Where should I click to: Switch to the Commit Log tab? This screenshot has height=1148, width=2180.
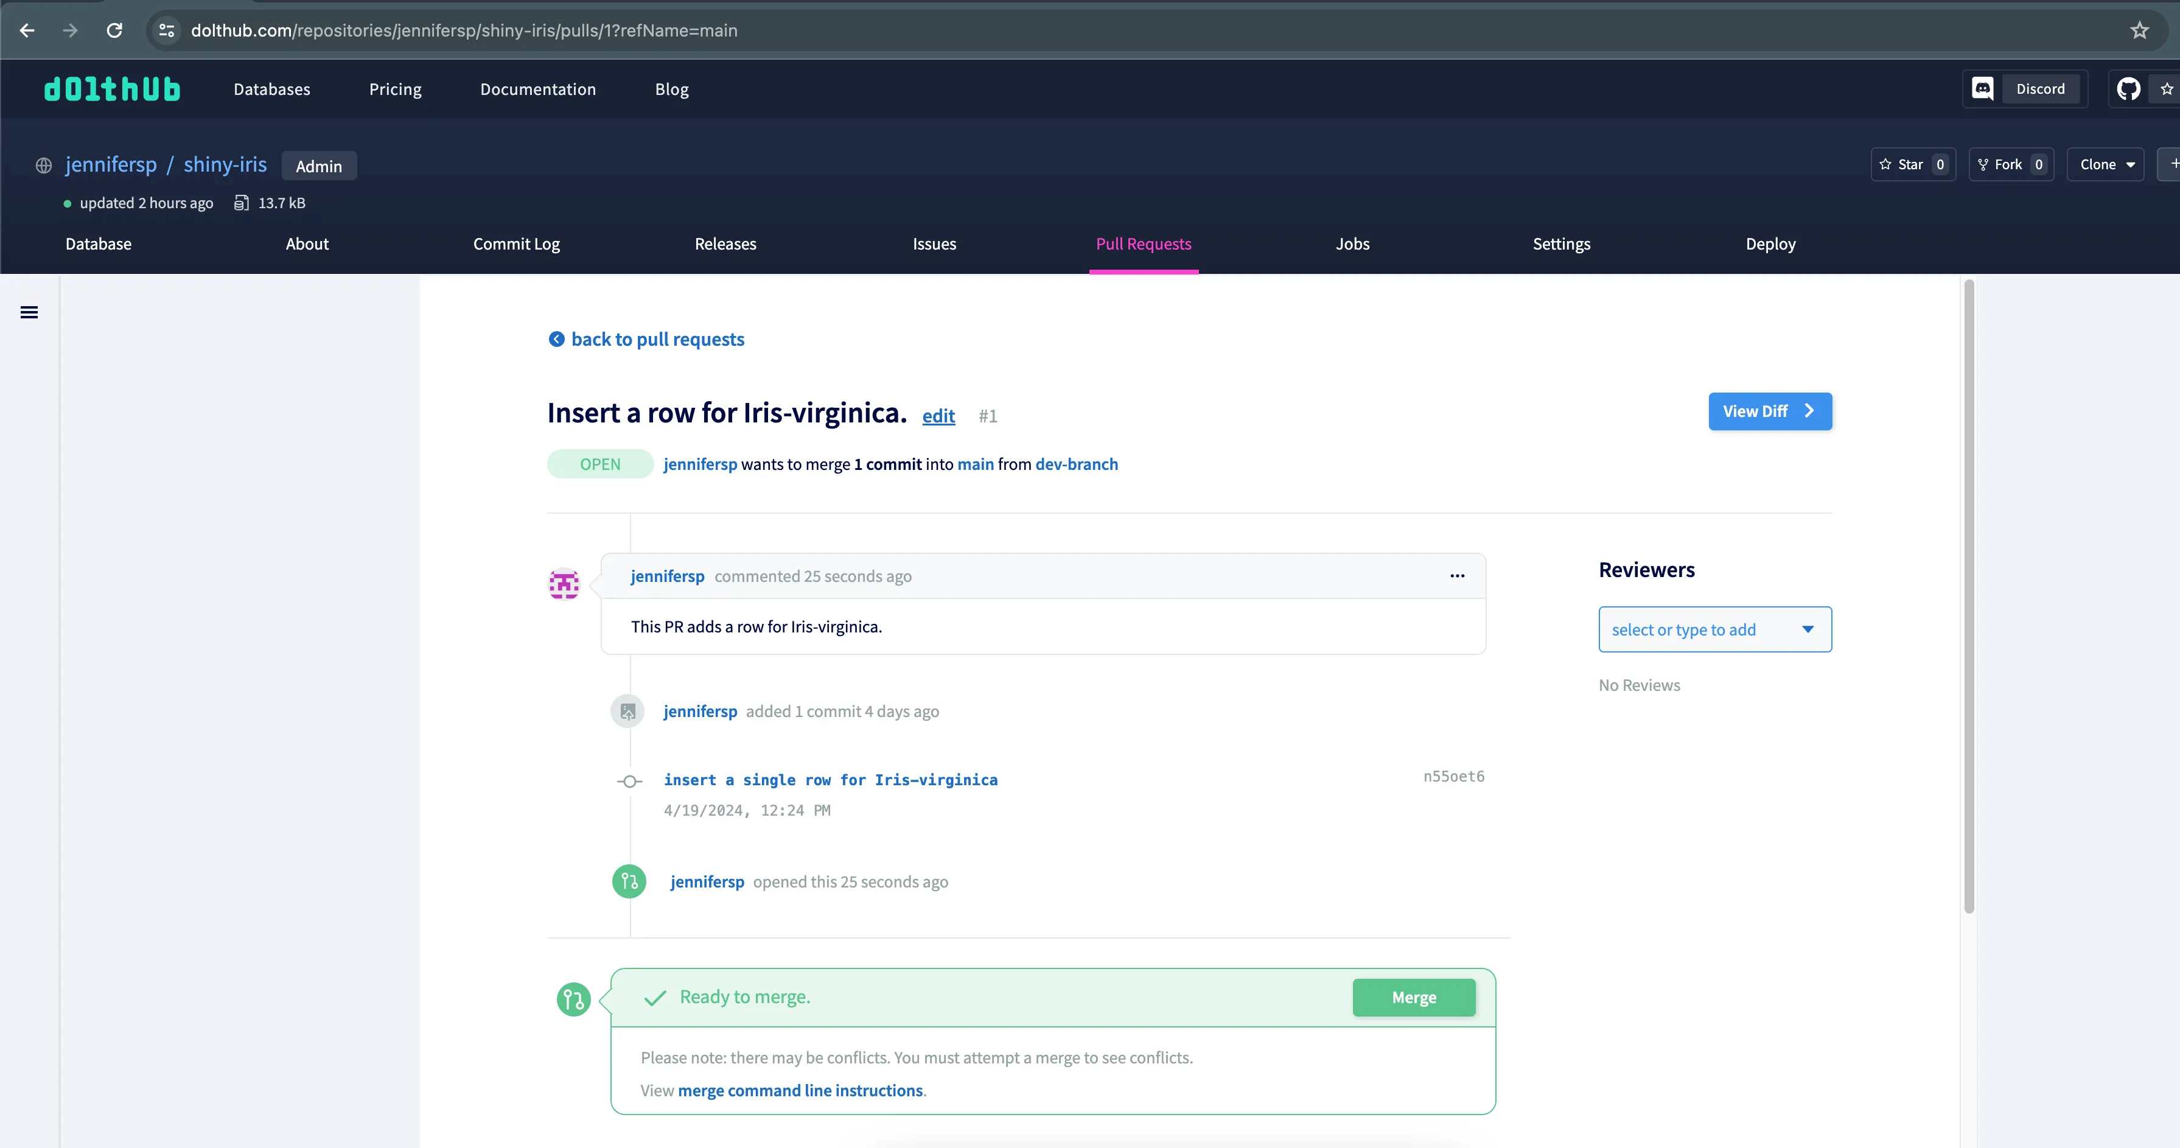point(516,244)
